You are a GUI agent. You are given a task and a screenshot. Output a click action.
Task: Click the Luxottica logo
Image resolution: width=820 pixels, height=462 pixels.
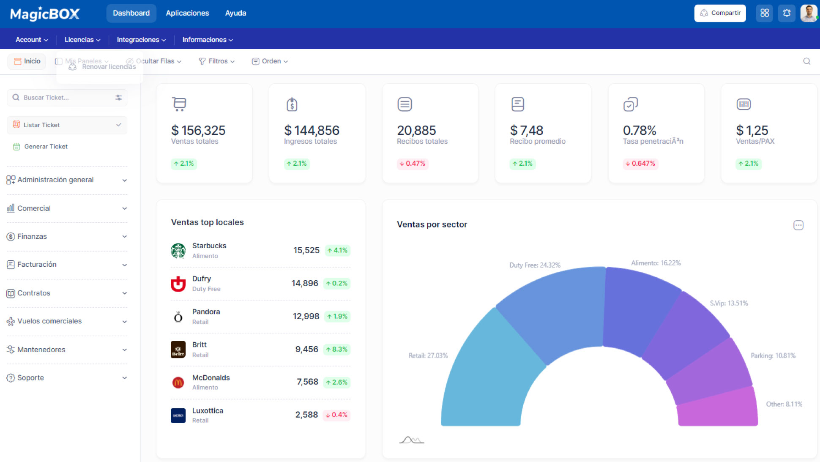tap(178, 416)
